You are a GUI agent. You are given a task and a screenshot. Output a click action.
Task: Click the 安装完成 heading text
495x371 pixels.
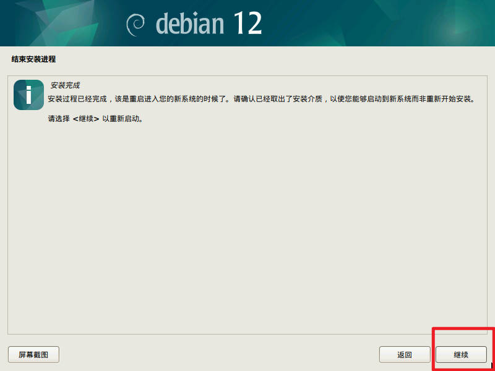point(66,85)
